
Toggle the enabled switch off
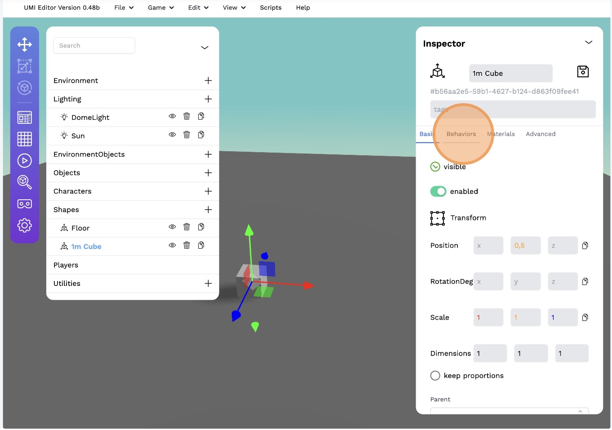click(438, 191)
